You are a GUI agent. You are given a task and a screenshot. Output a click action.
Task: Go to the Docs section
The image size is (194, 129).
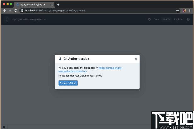tap(156, 19)
